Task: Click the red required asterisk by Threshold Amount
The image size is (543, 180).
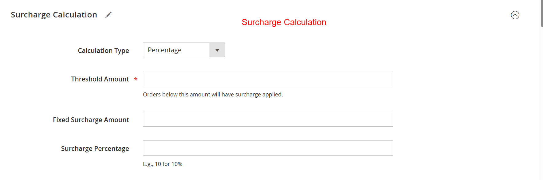Action: coord(136,79)
